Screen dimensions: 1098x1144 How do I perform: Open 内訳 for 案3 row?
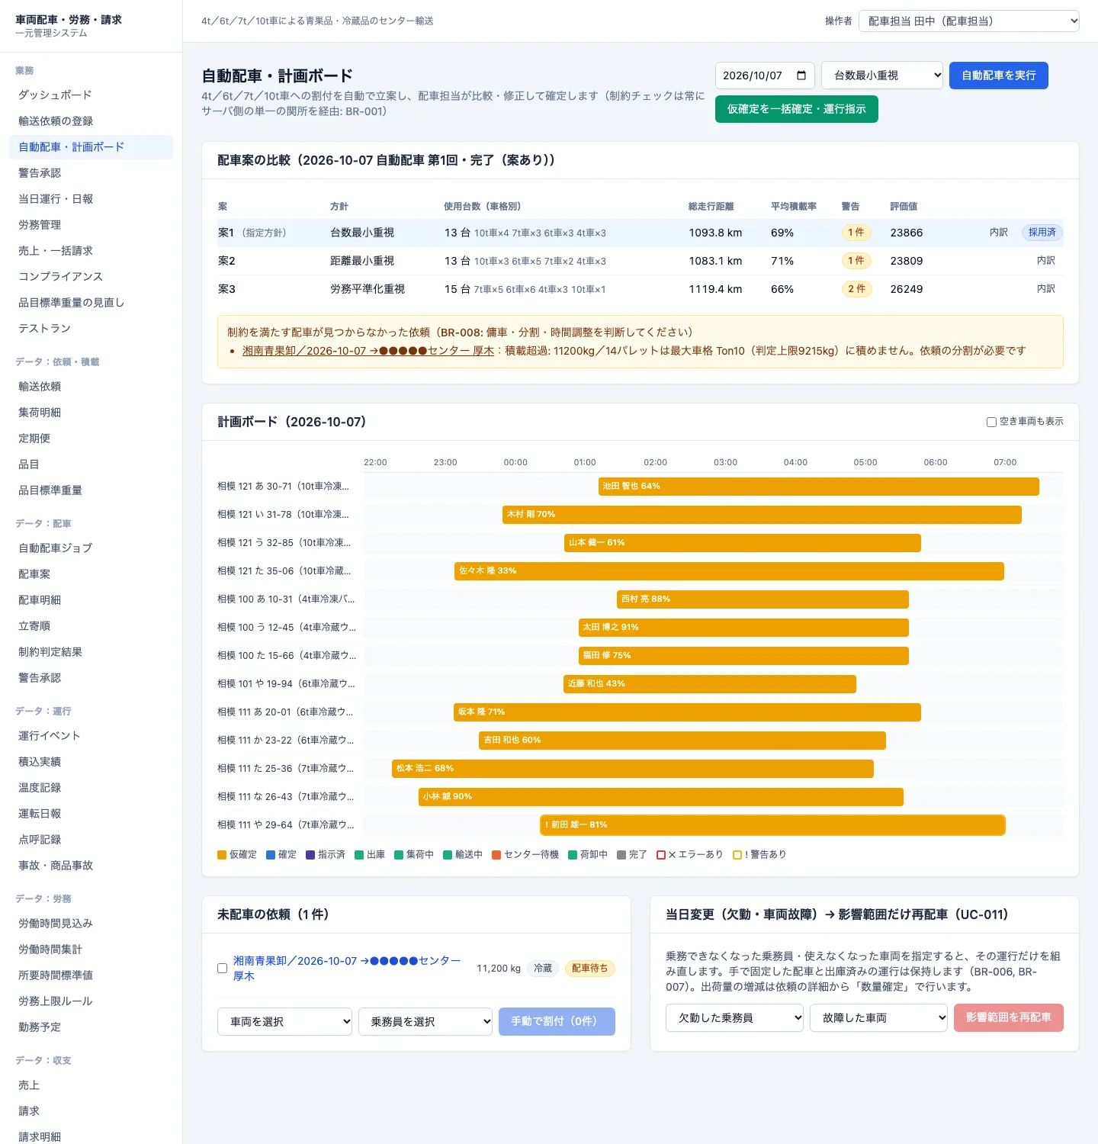coord(1045,289)
